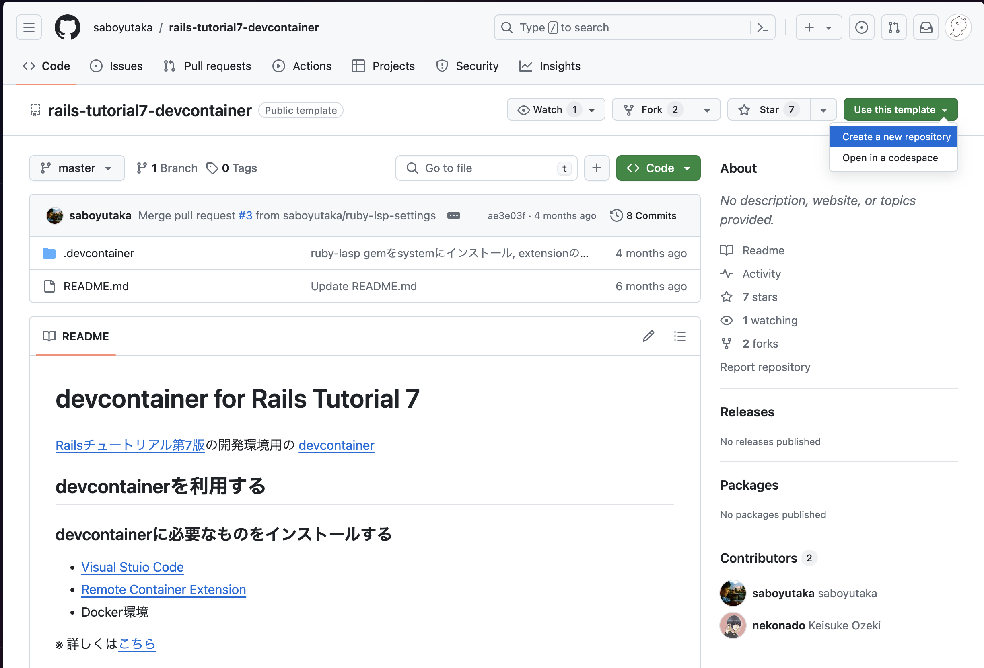984x668 pixels.
Task: Open the devcontainer link in README
Action: pyautogui.click(x=336, y=445)
